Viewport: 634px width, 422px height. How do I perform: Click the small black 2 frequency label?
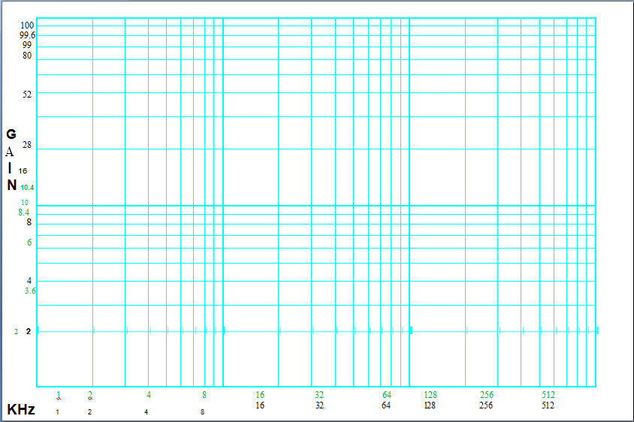tap(89, 412)
